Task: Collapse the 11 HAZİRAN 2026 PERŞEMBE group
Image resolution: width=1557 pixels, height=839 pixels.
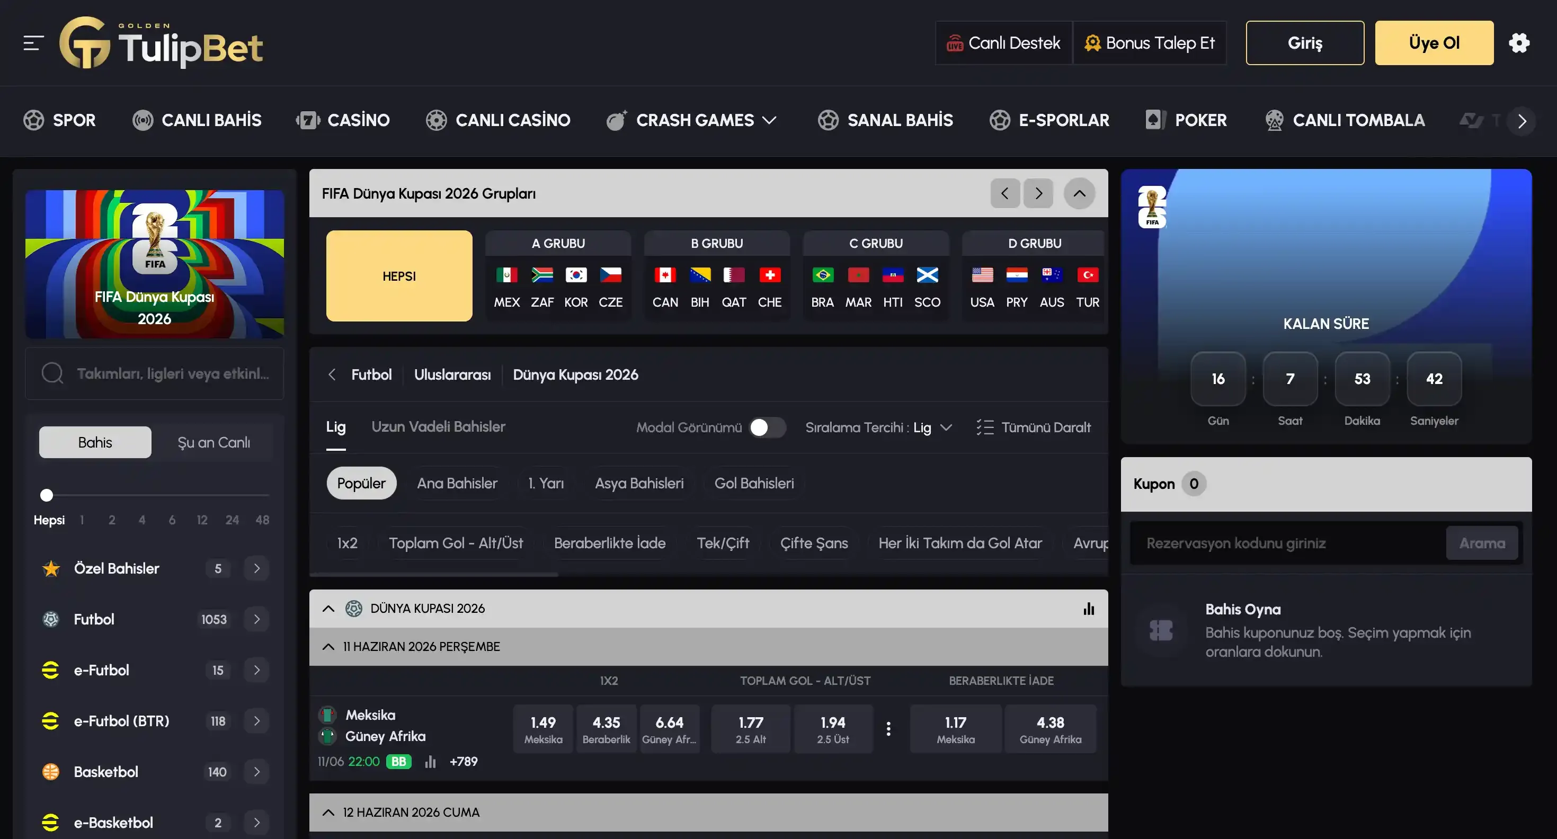Action: [x=328, y=647]
